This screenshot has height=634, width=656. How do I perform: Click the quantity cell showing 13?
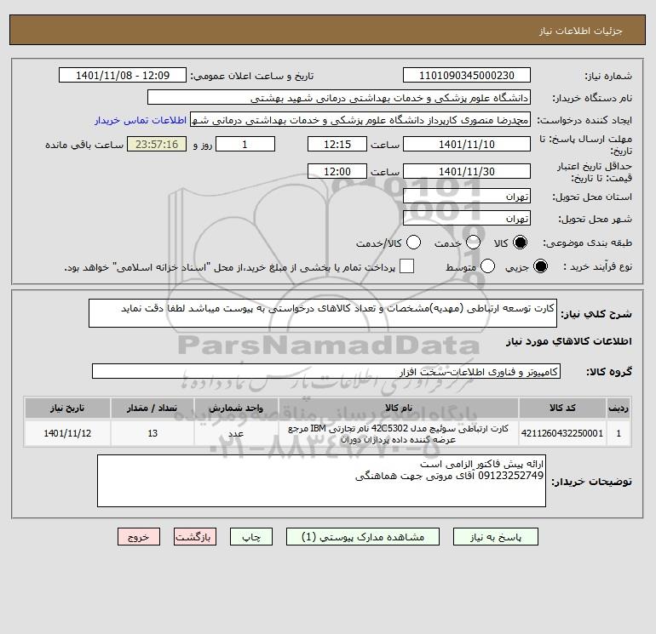point(152,433)
